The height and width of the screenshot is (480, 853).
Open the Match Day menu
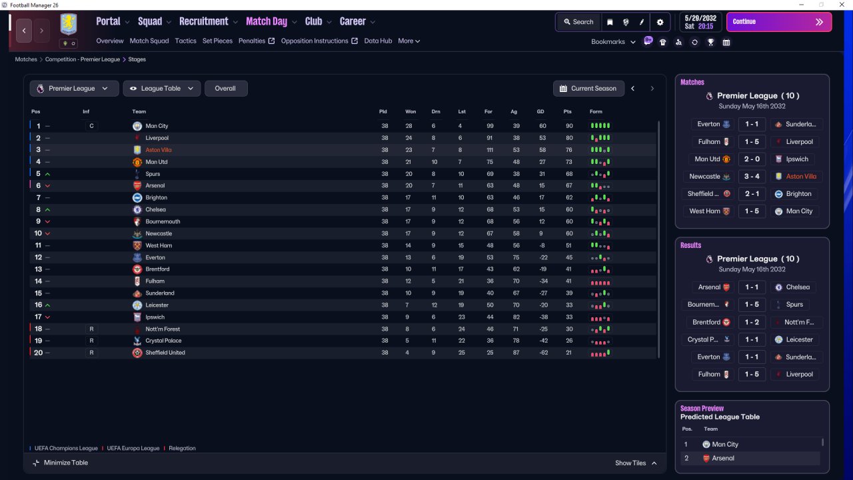pyautogui.click(x=271, y=21)
